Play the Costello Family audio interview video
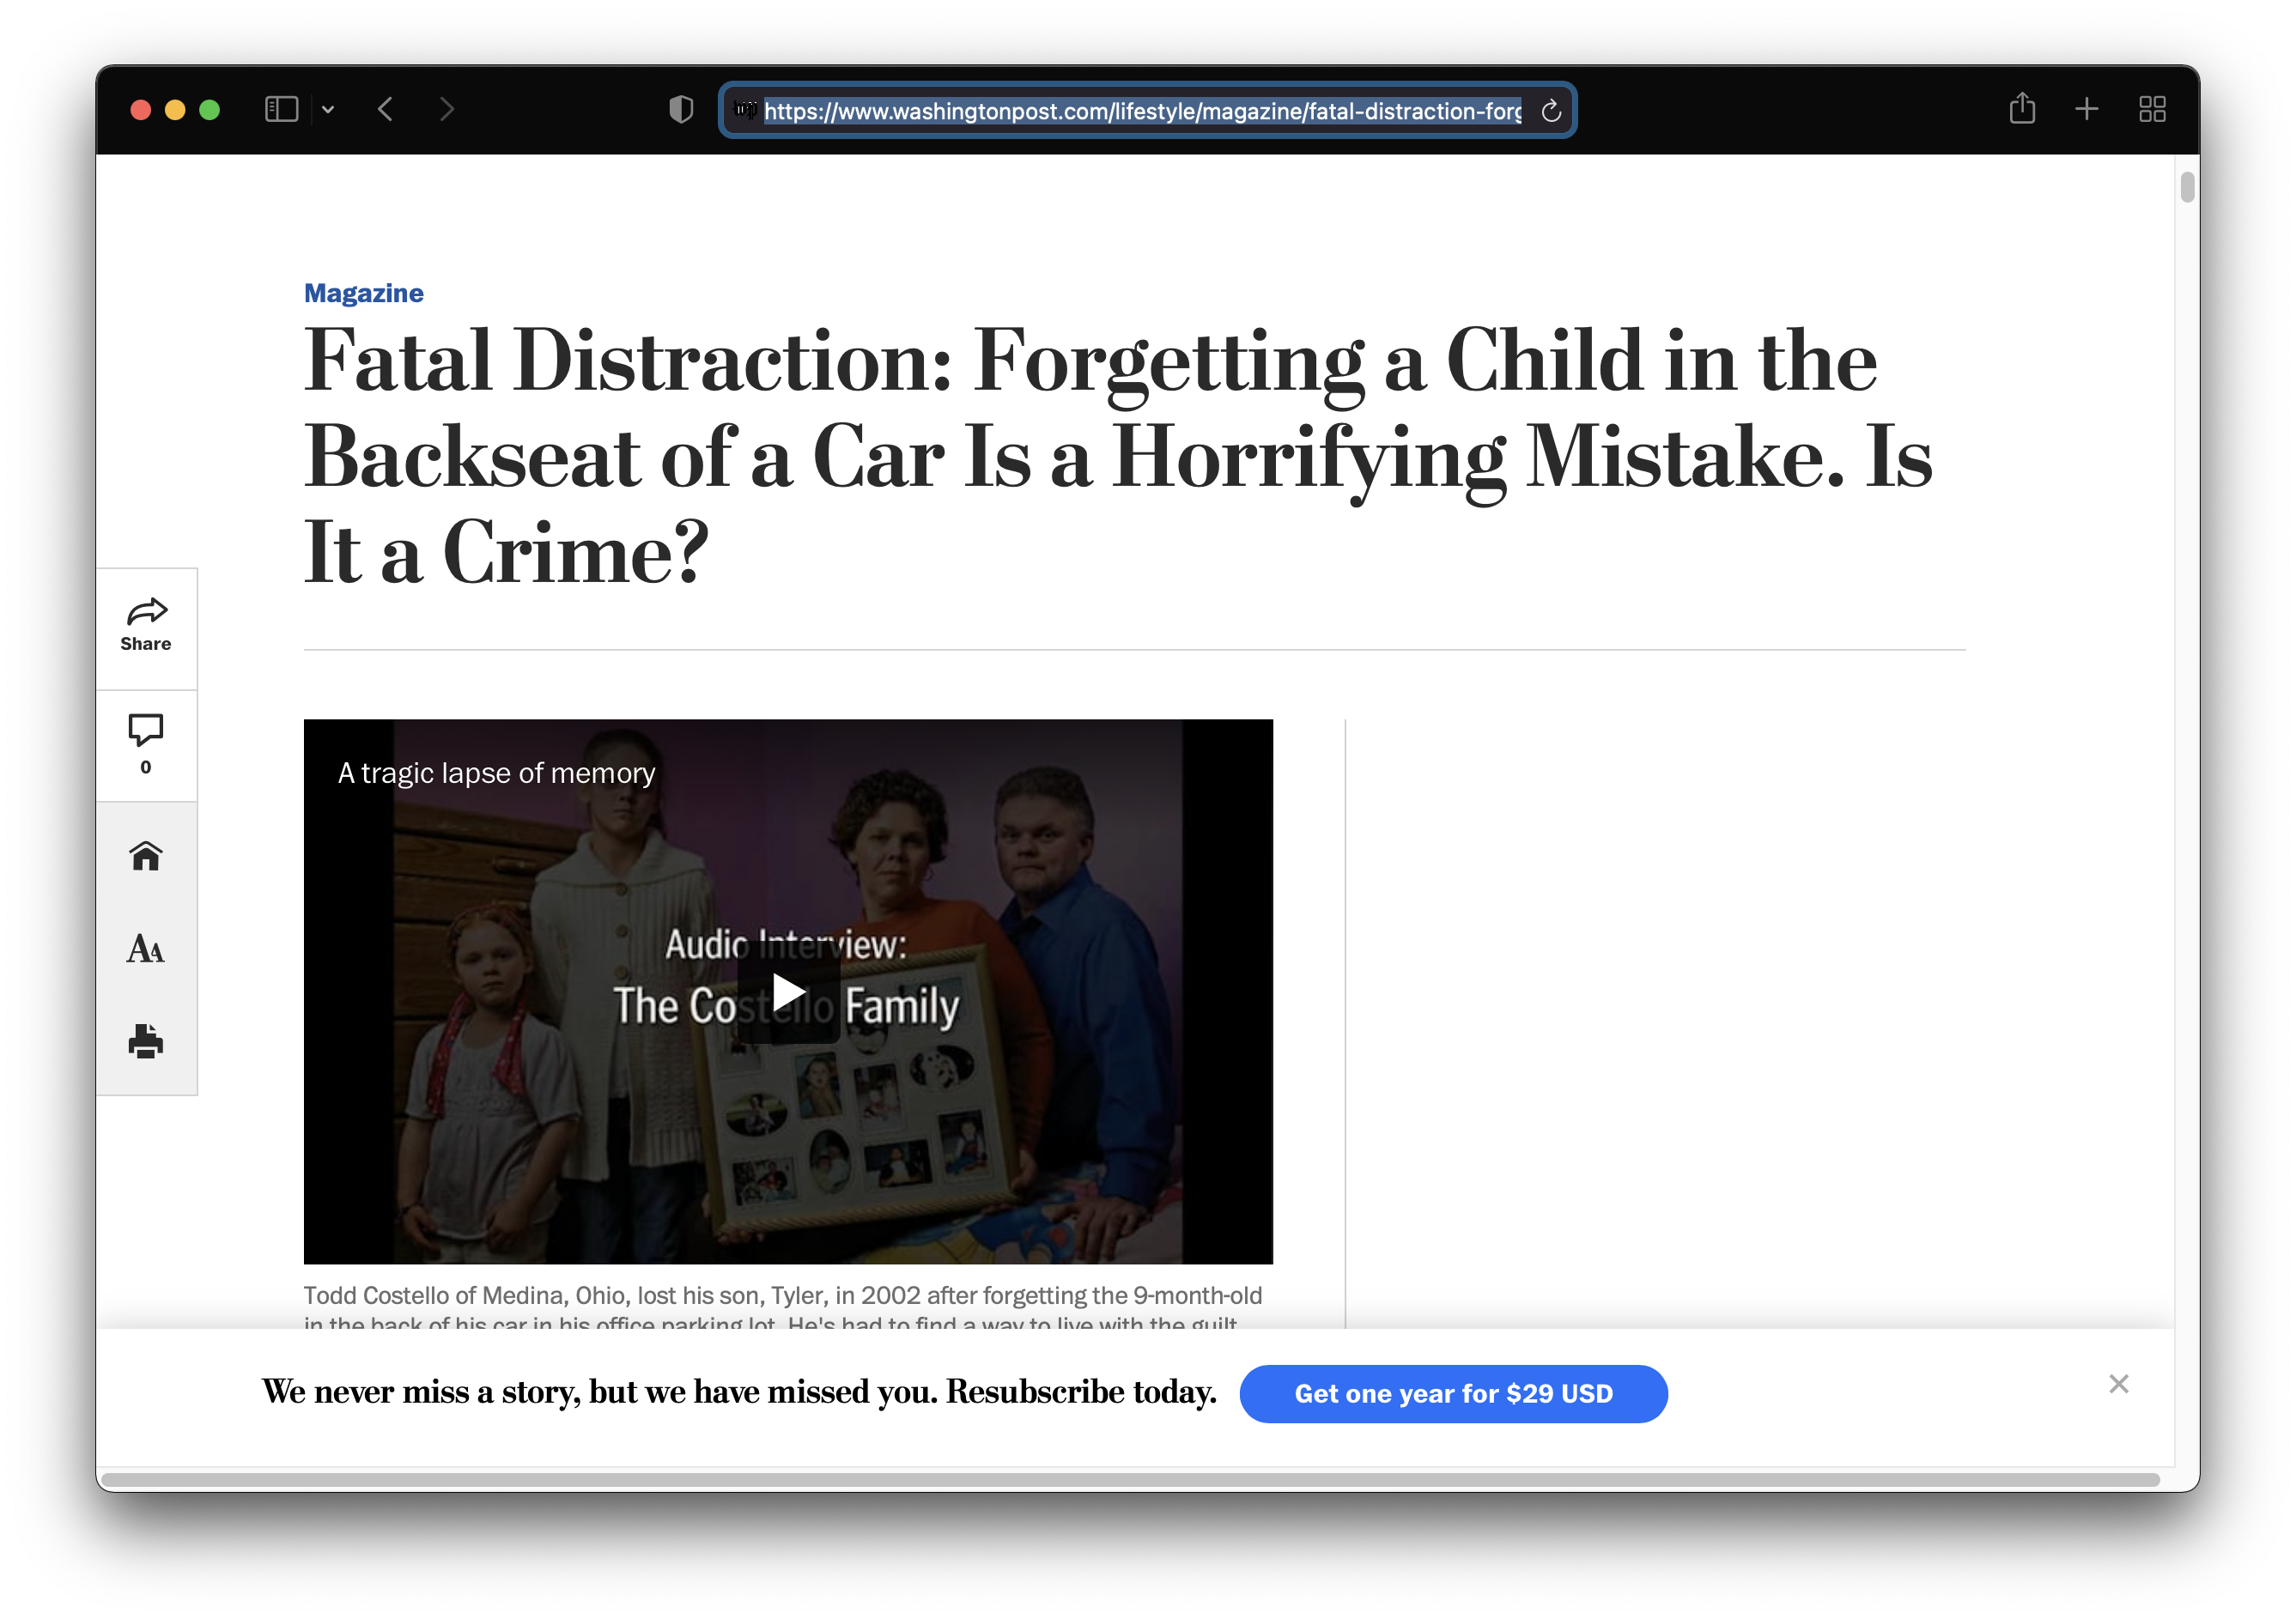The height and width of the screenshot is (1619, 2296). point(788,993)
